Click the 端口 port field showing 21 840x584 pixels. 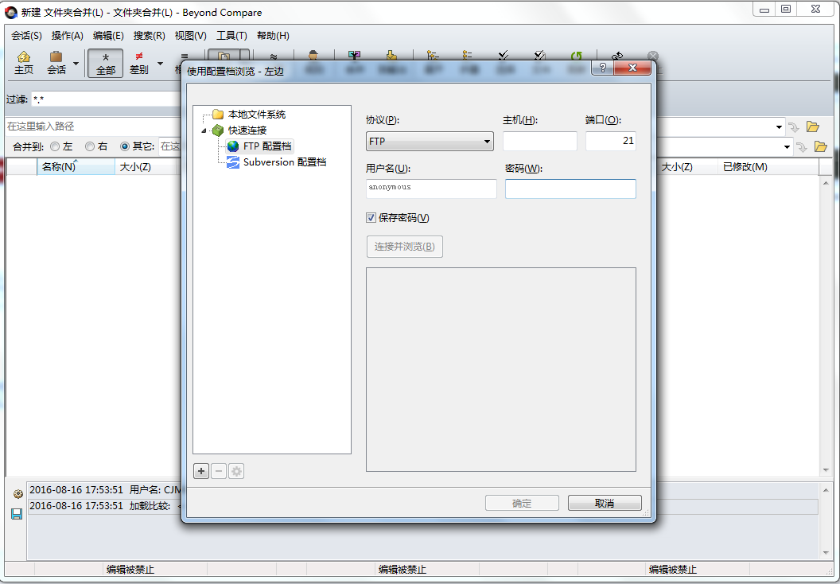(611, 141)
